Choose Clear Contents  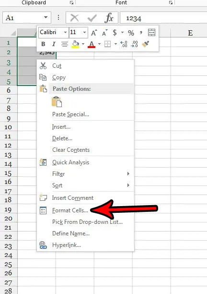point(85,150)
